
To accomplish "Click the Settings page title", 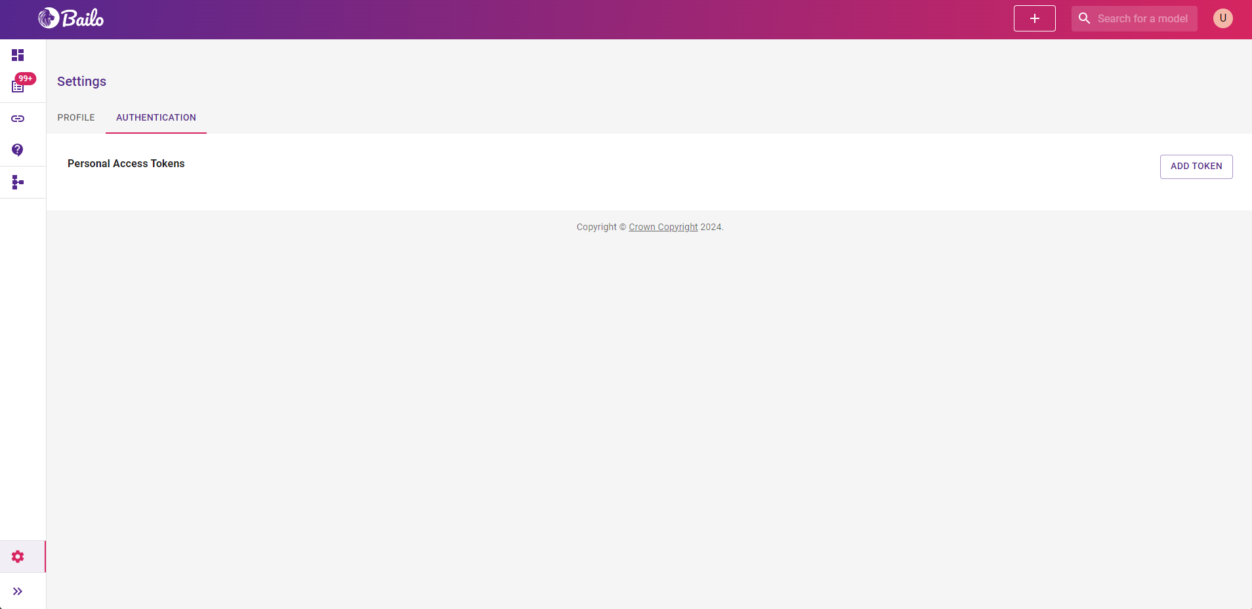I will 81,81.
